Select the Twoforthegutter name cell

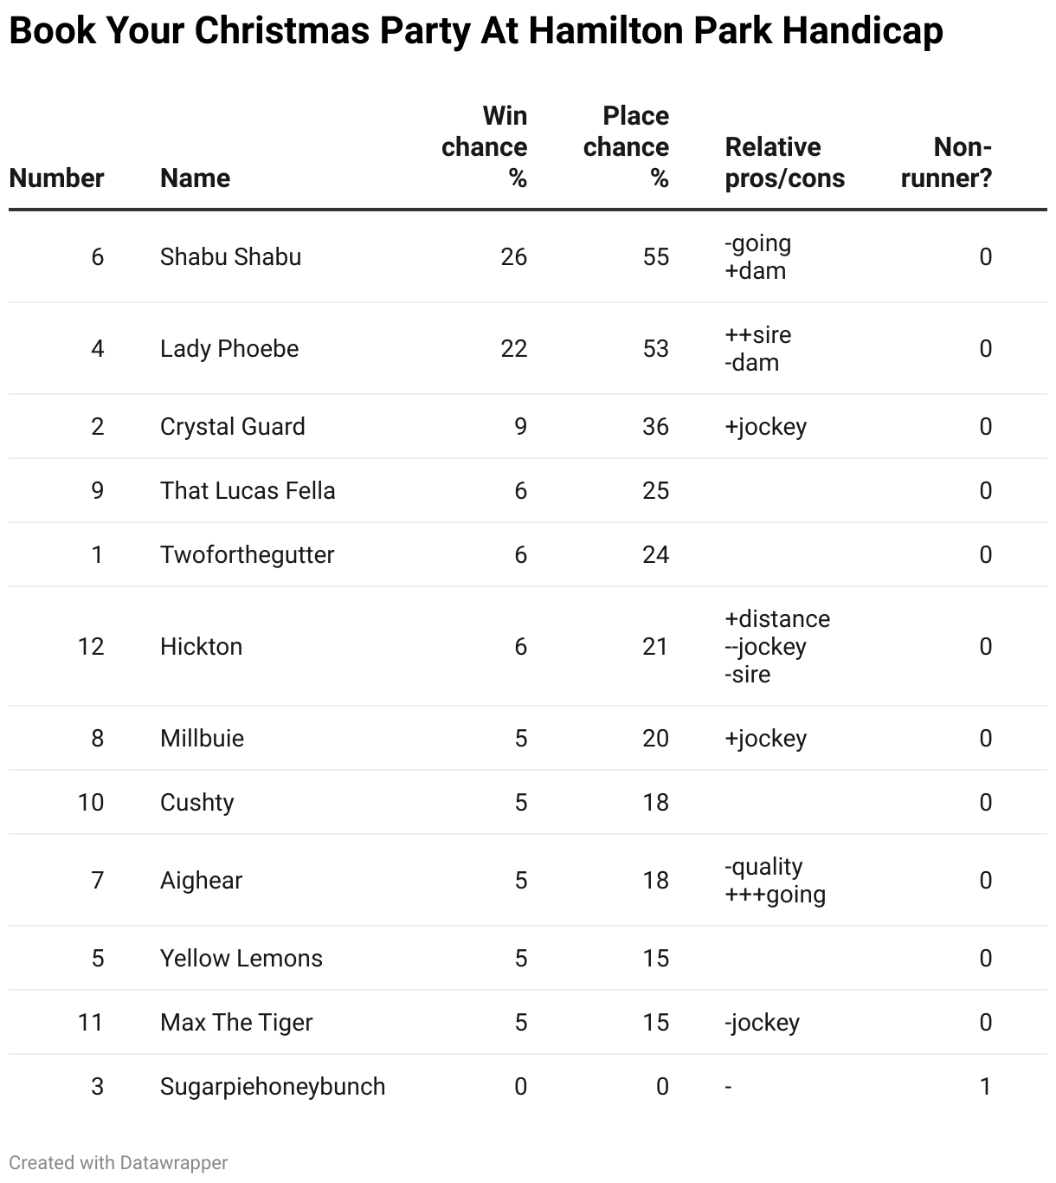[x=247, y=555]
